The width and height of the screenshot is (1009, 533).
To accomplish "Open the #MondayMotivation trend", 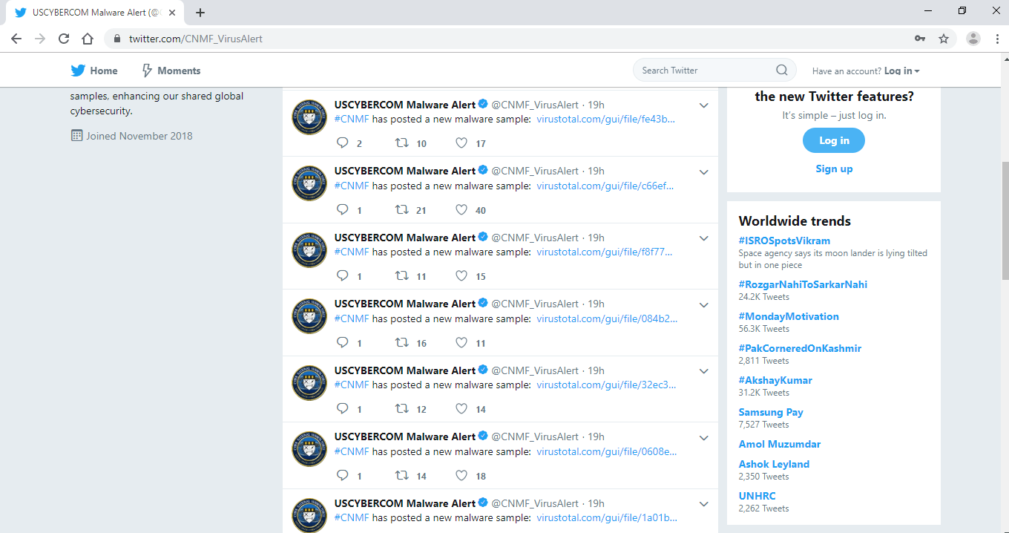I will pyautogui.click(x=789, y=316).
